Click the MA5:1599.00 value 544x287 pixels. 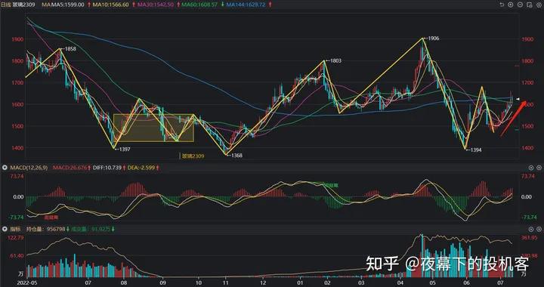pyautogui.click(x=68, y=5)
